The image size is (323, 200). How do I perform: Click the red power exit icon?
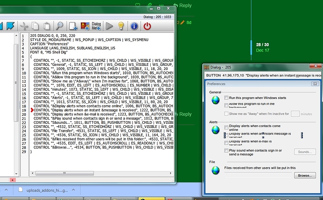pos(147,26)
